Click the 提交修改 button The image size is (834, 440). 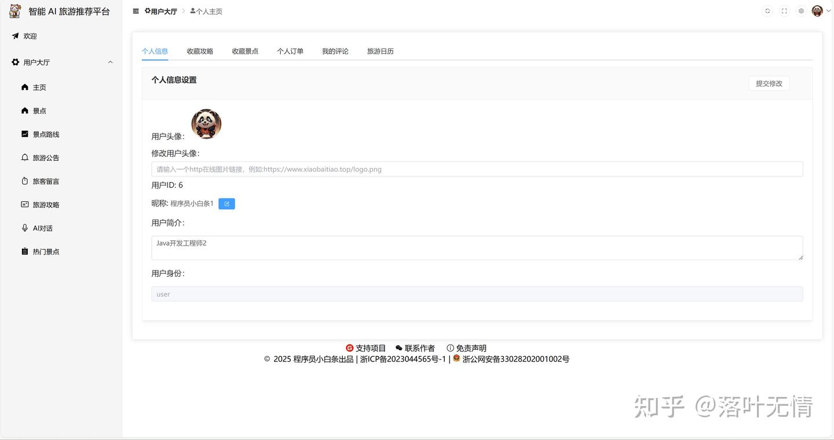coord(769,83)
